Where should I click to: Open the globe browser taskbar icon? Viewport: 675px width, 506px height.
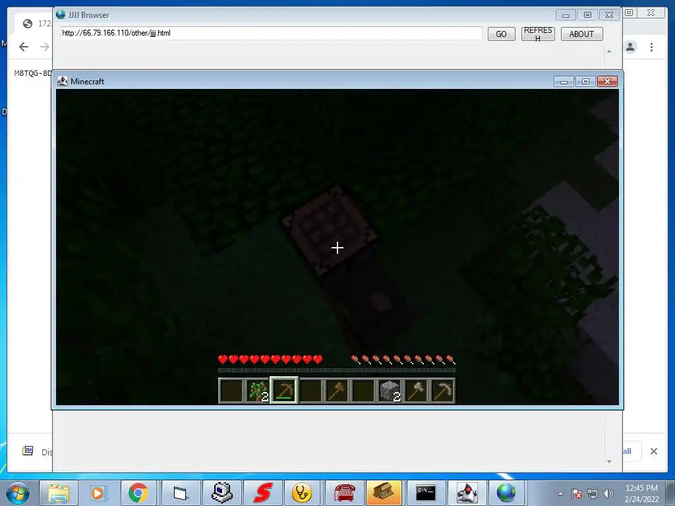coord(506,493)
